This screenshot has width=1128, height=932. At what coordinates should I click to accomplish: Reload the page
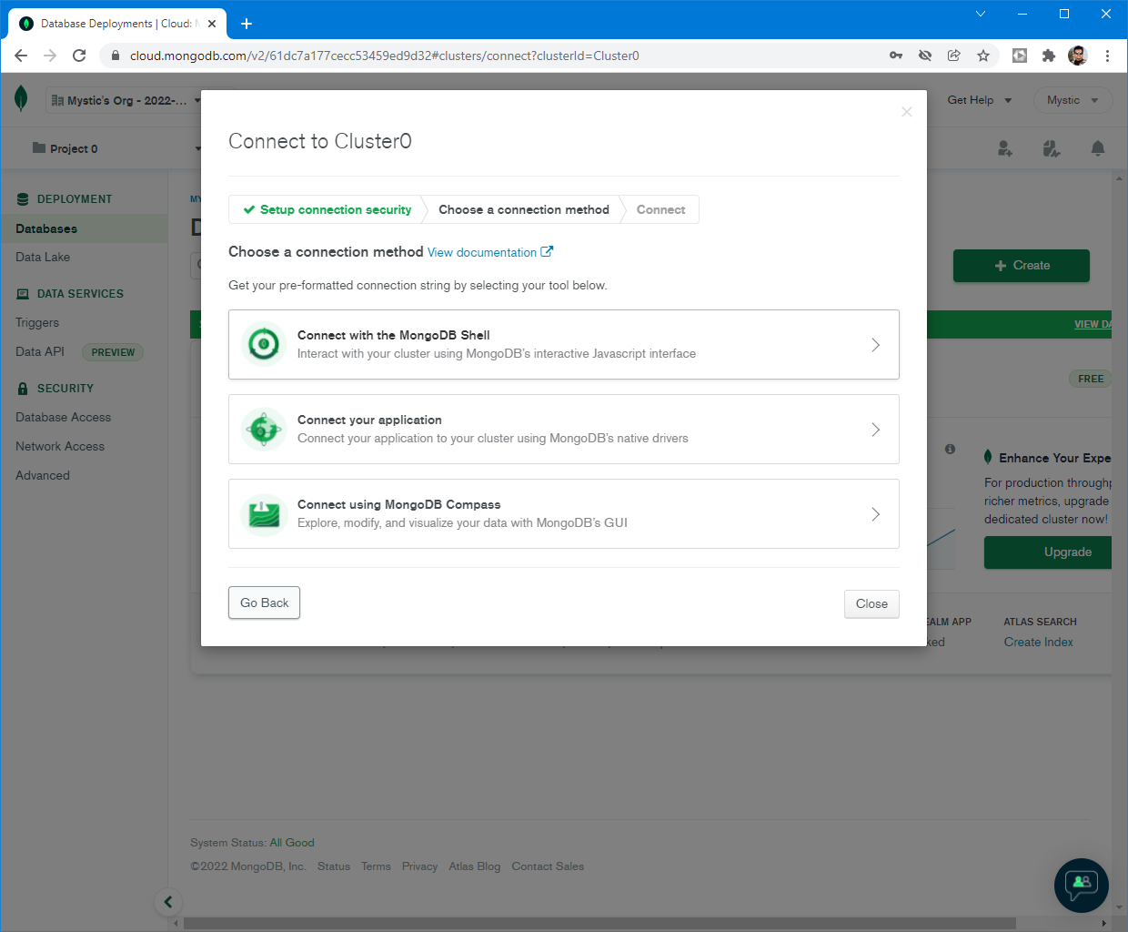pos(79,56)
